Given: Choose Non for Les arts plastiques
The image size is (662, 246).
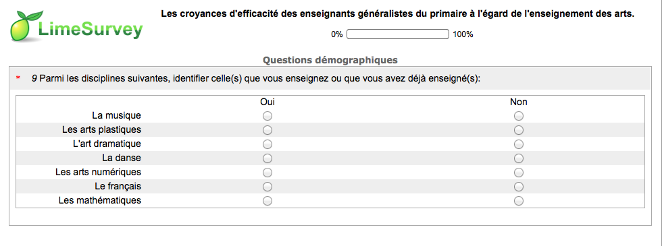Looking at the screenshot, I should (519, 130).
